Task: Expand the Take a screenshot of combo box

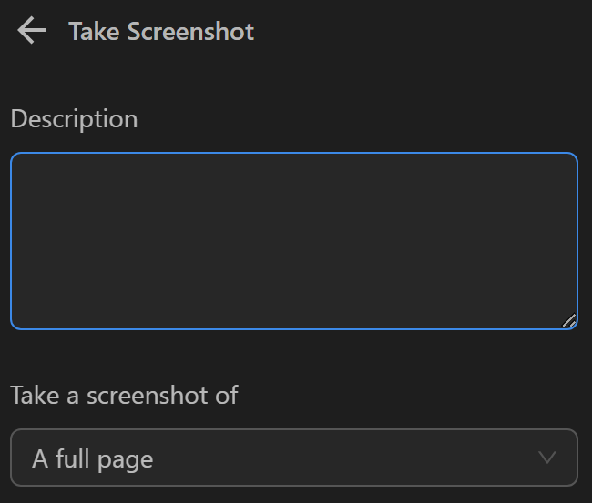Action: (x=293, y=458)
